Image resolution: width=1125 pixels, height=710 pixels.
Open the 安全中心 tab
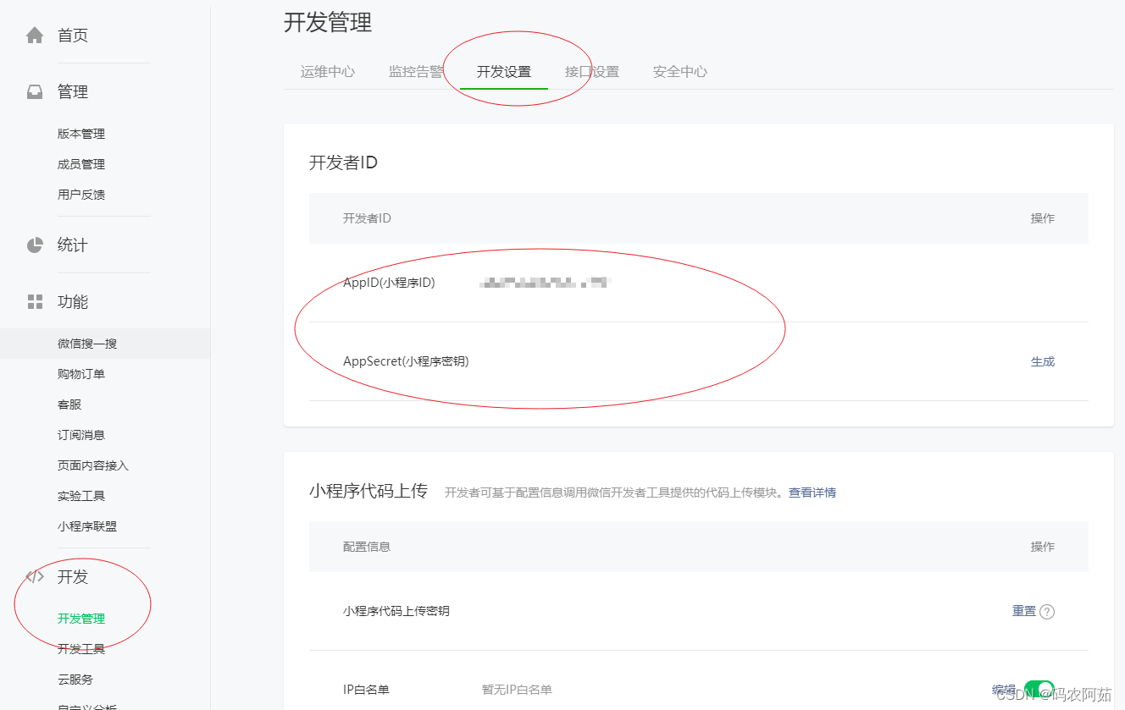tap(680, 72)
